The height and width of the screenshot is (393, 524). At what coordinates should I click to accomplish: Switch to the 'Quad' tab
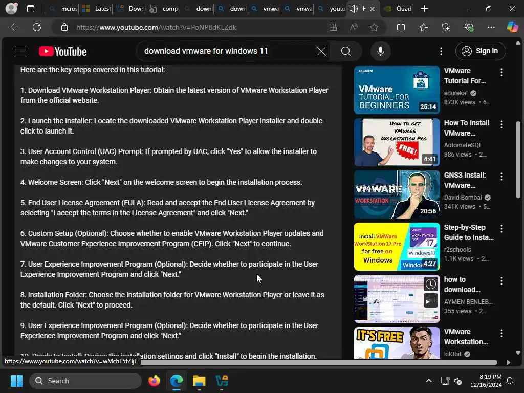(398, 9)
